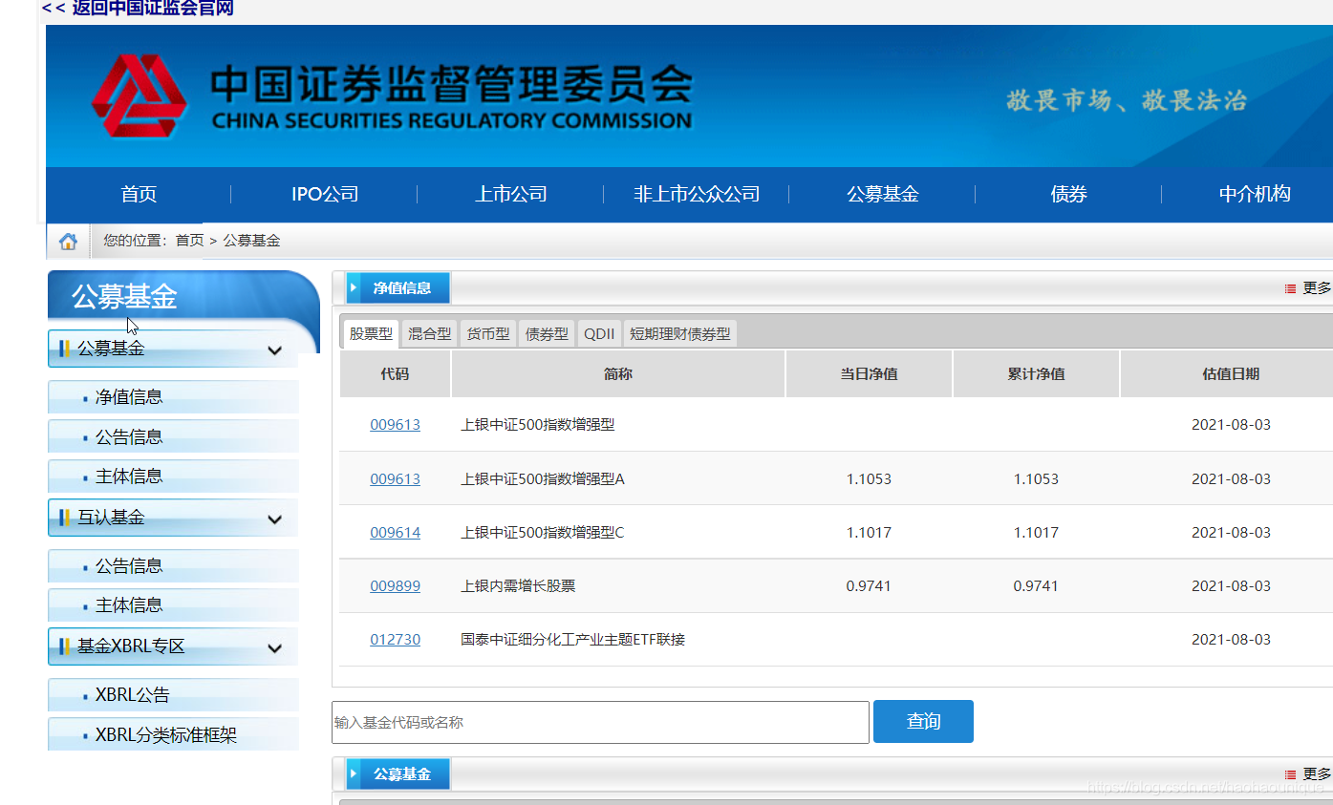Screen dimensions: 1333x805
Task: Switch to the 混合型 tab
Action: (429, 334)
